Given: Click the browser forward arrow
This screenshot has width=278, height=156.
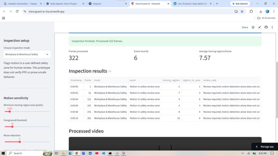Looking at the screenshot, I should pyautogui.click(x=11, y=11).
